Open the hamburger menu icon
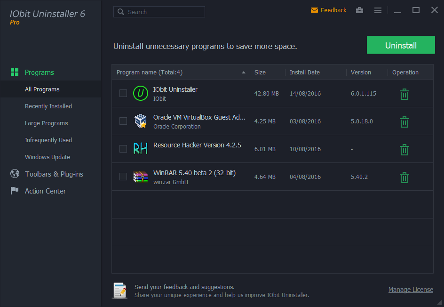 click(x=378, y=10)
